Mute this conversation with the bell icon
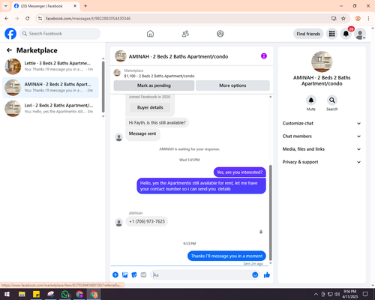The width and height of the screenshot is (375, 300). (311, 100)
